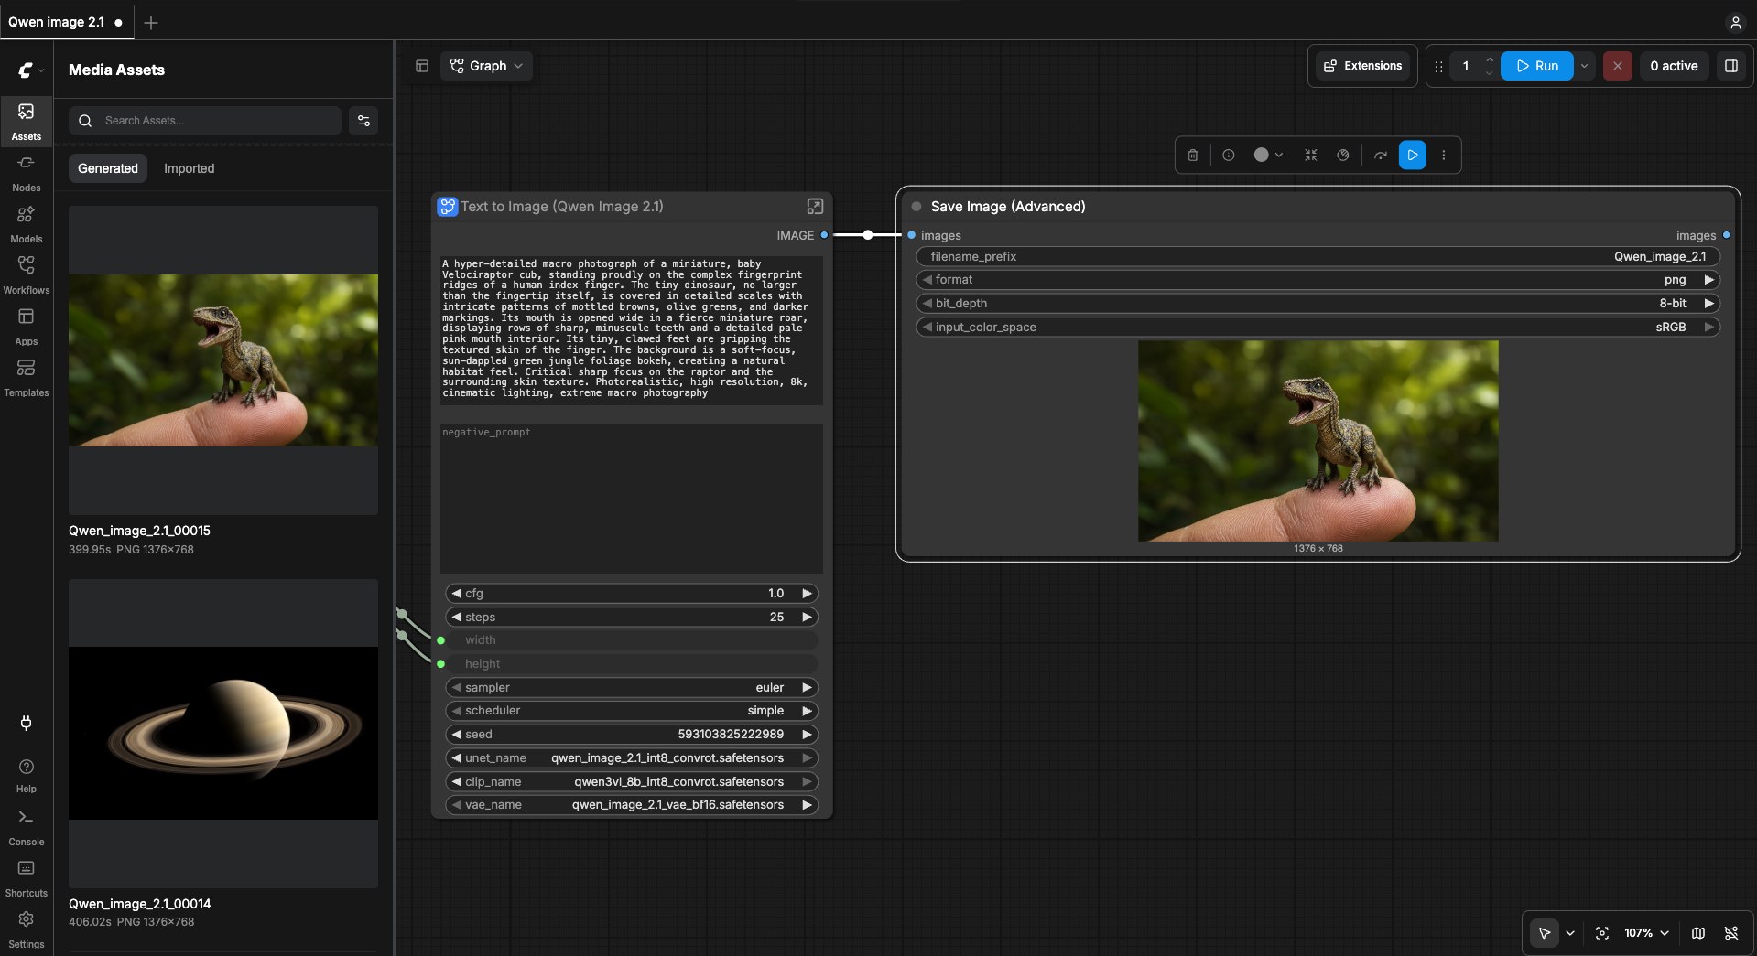The image size is (1757, 956).
Task: Open the Nodes library panel
Action: point(26,173)
